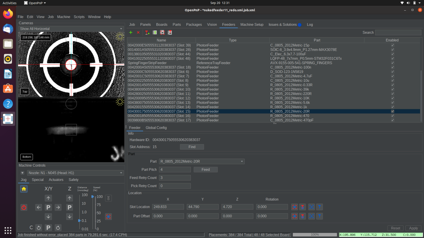Click Activities in the top bar

(10, 3)
